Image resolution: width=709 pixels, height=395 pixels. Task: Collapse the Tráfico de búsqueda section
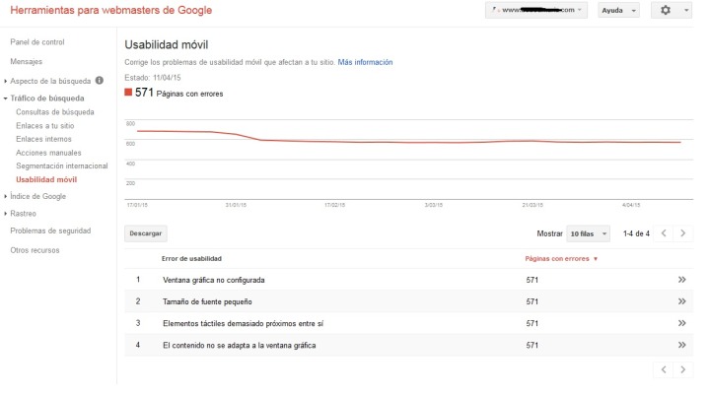click(47, 98)
